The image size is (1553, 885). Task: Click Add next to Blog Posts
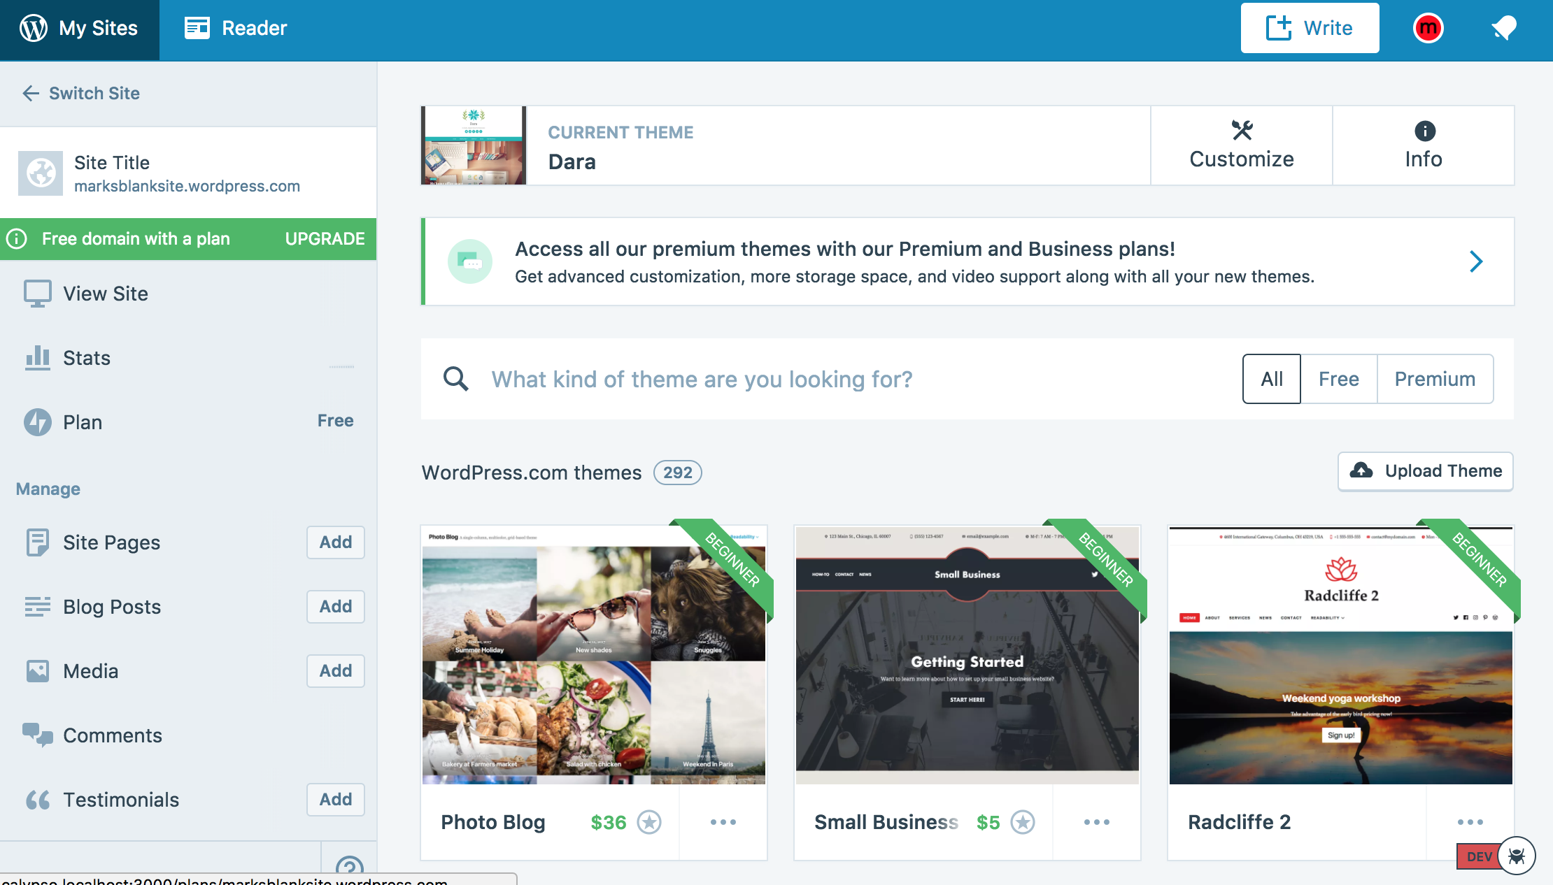pyautogui.click(x=335, y=606)
